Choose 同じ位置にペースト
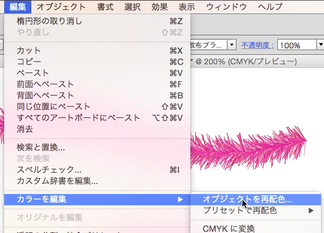The height and width of the screenshot is (233, 324). coord(97,107)
